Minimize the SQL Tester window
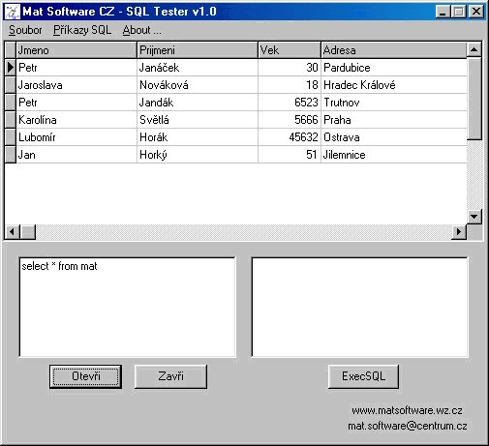Viewport: 489px width, 446px height. [443, 12]
